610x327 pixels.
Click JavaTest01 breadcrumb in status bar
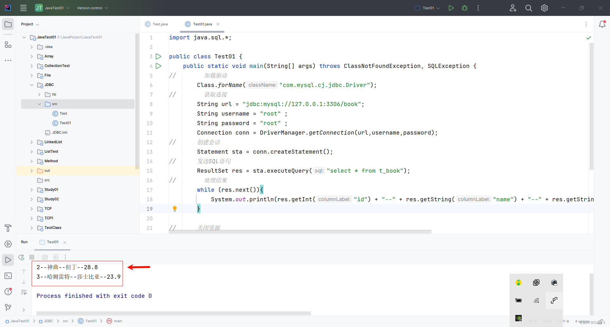pyautogui.click(x=17, y=321)
